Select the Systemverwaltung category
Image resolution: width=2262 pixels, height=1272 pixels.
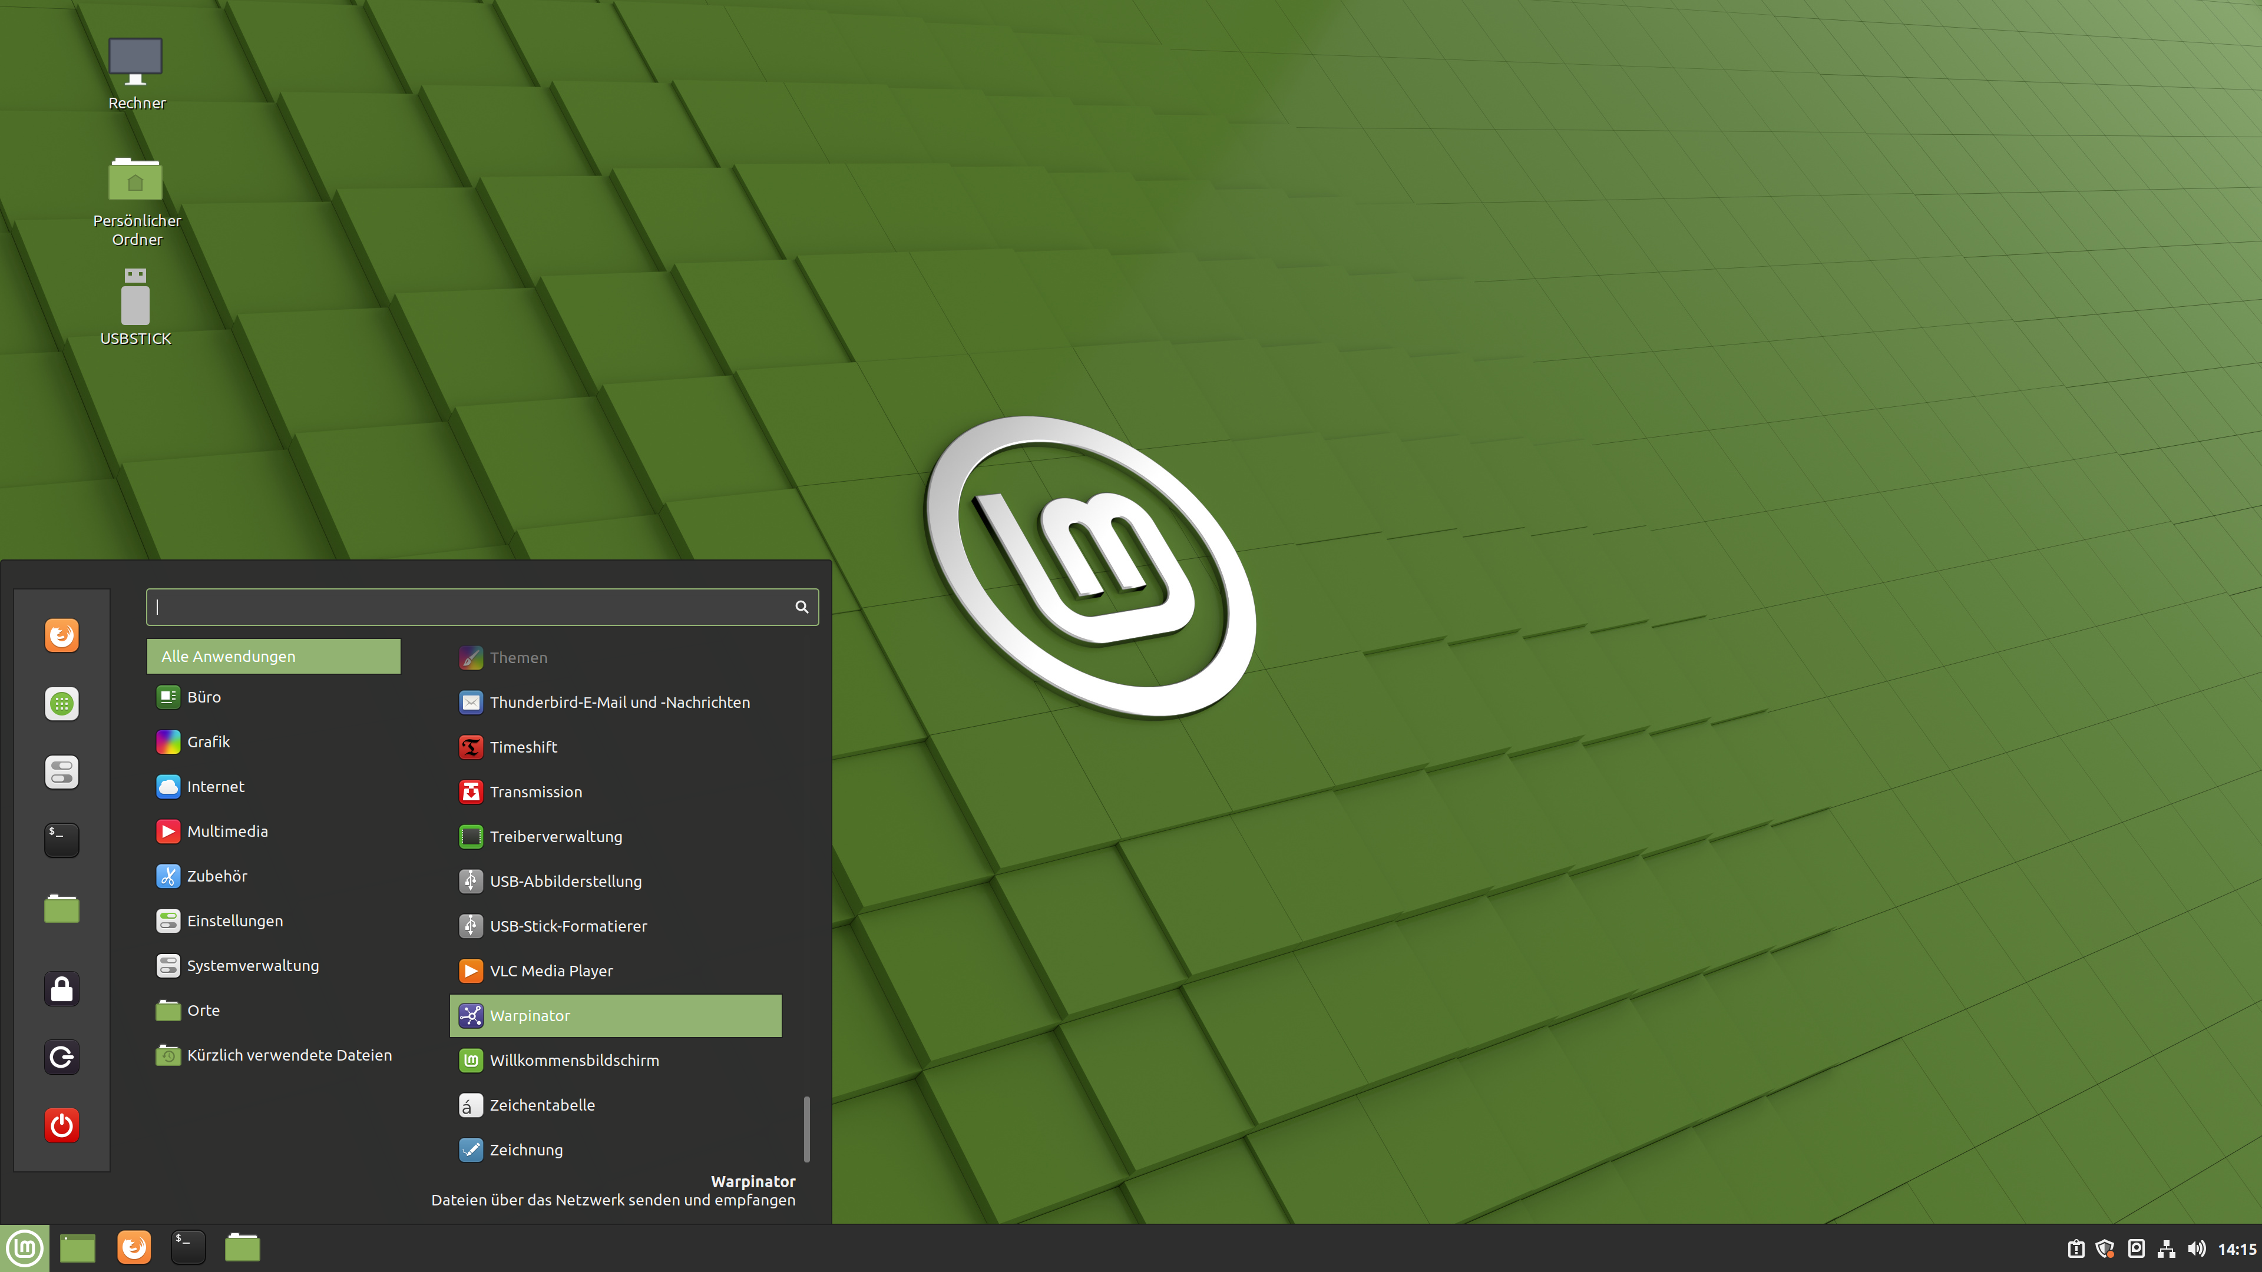(252, 966)
